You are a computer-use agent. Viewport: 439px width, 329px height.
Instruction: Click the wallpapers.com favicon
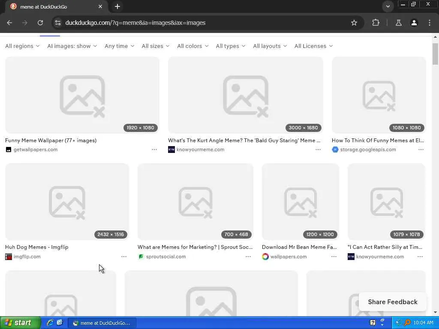pos(265,257)
